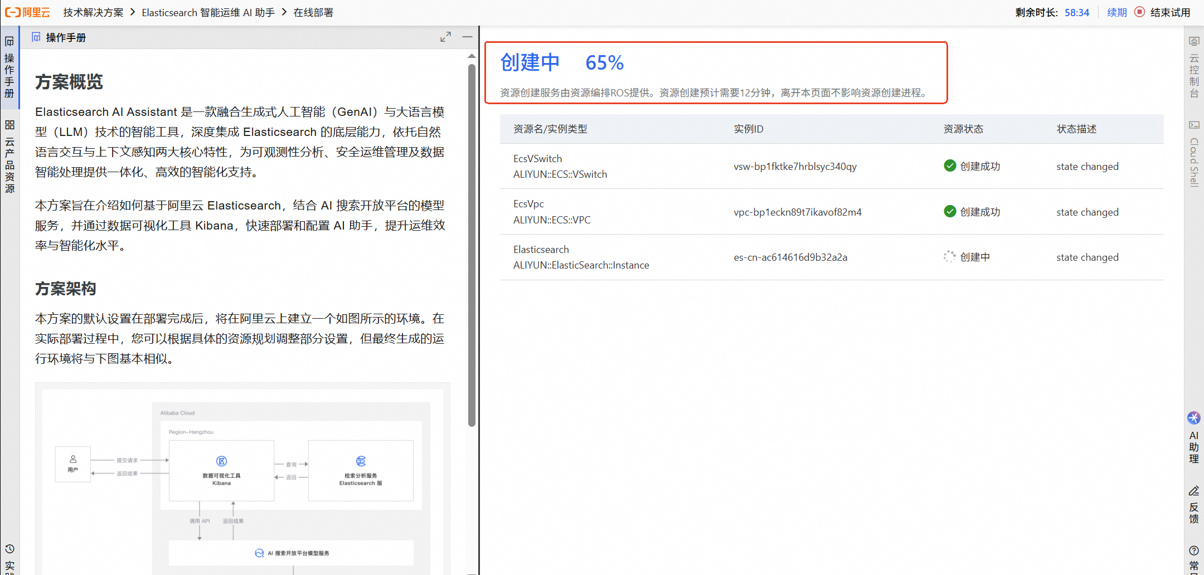The height and width of the screenshot is (575, 1204).
Task: Click ALIYUN::ECS::VSwitch type text
Action: pos(560,174)
